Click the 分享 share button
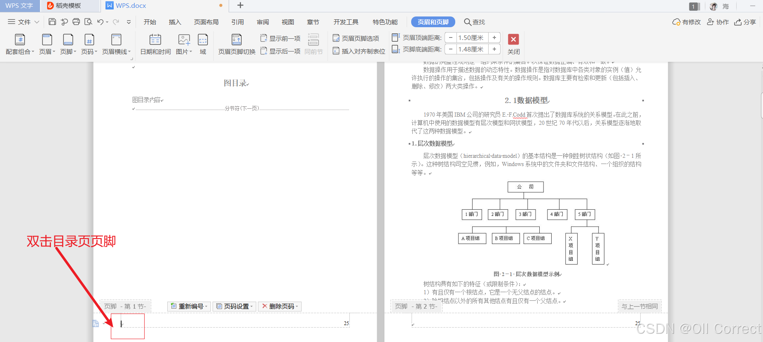763x342 pixels. 745,22
